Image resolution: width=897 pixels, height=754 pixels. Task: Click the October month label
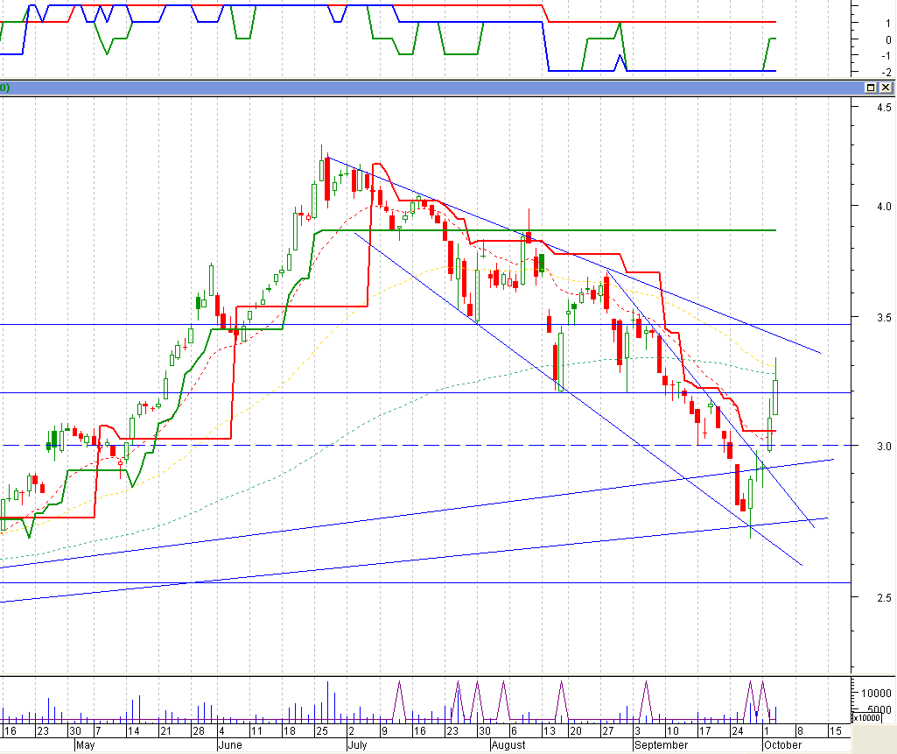pos(783,745)
